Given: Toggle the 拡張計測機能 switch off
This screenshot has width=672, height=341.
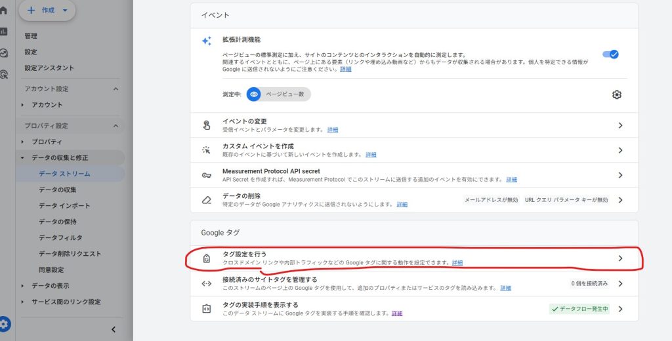Looking at the screenshot, I should 610,54.
